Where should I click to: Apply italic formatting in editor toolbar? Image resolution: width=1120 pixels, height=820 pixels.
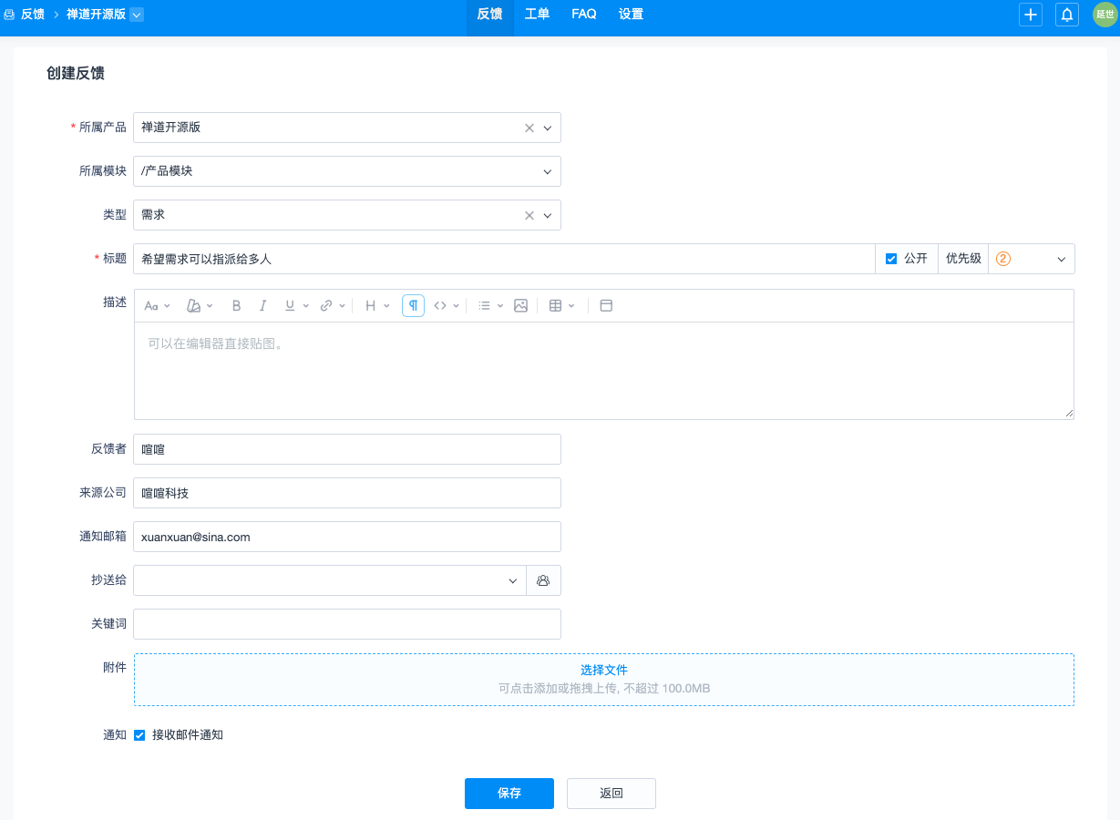(x=262, y=306)
